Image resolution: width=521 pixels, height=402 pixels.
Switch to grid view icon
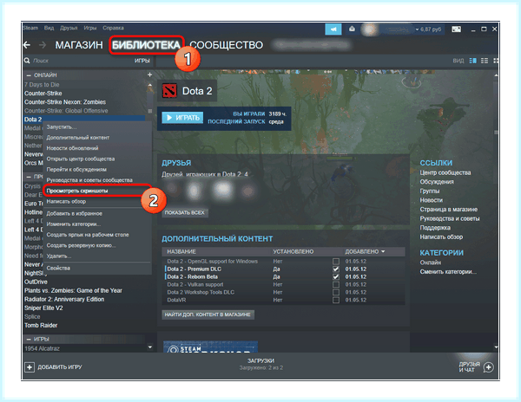[496, 61]
